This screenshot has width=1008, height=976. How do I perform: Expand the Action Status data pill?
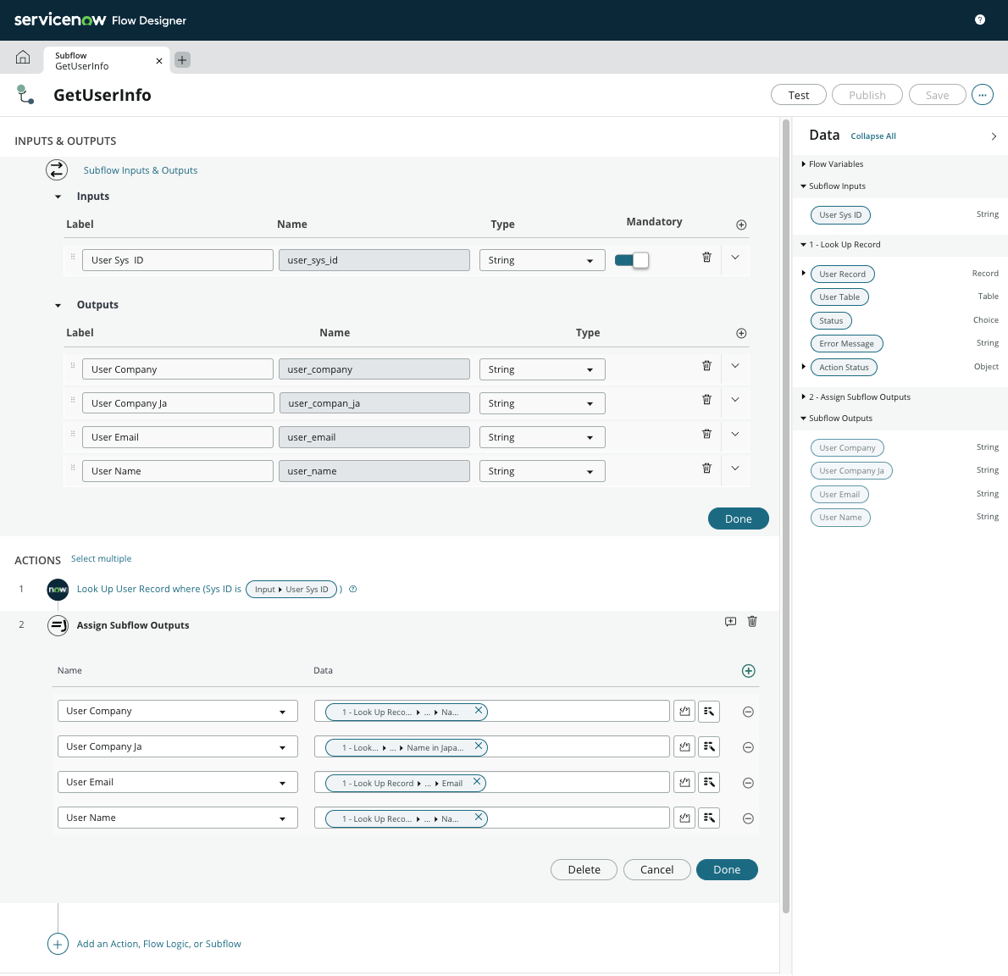pyautogui.click(x=804, y=367)
